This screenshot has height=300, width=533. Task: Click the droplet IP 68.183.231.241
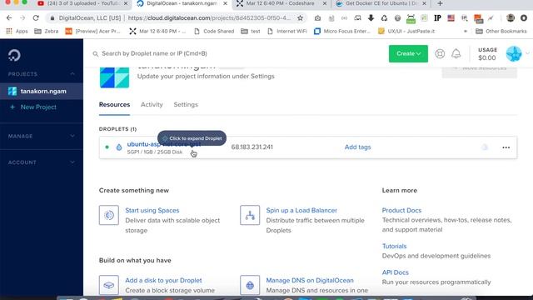252,147
